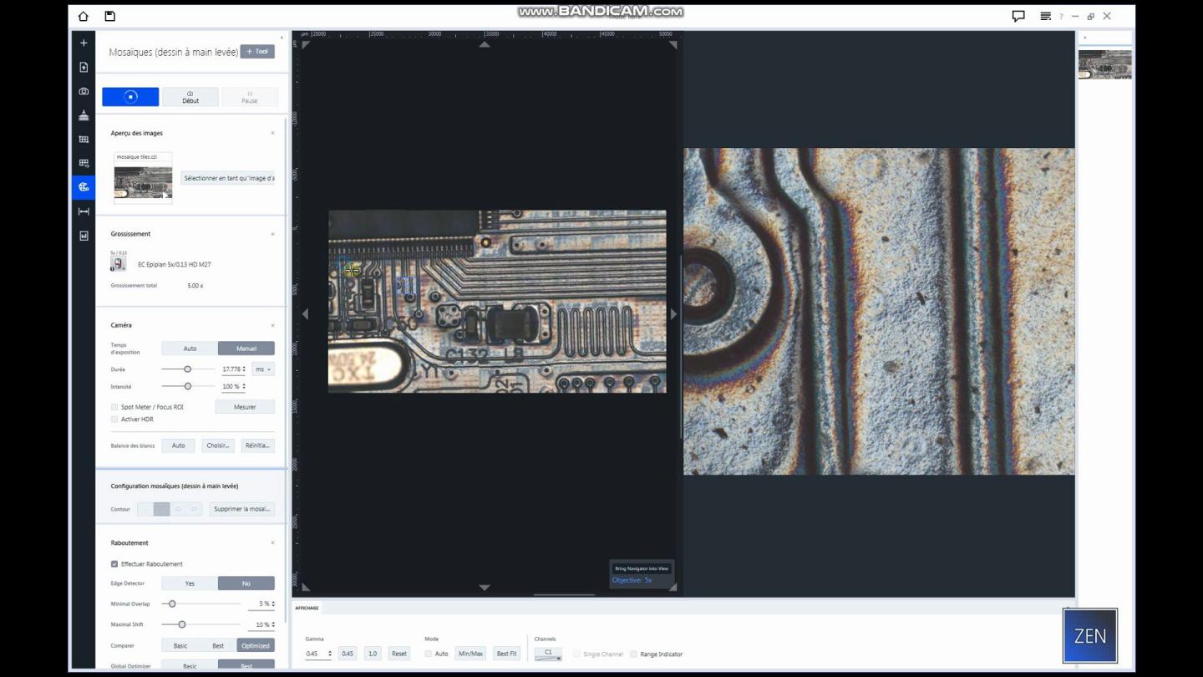Set Edge Detector to Yes
This screenshot has height=677, width=1203.
(x=190, y=583)
